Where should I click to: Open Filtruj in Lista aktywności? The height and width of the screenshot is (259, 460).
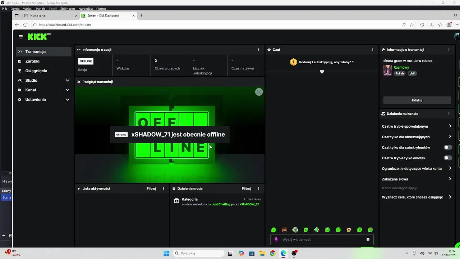point(151,188)
